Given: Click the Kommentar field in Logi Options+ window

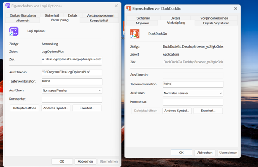Looking at the screenshot, I should (72, 99).
